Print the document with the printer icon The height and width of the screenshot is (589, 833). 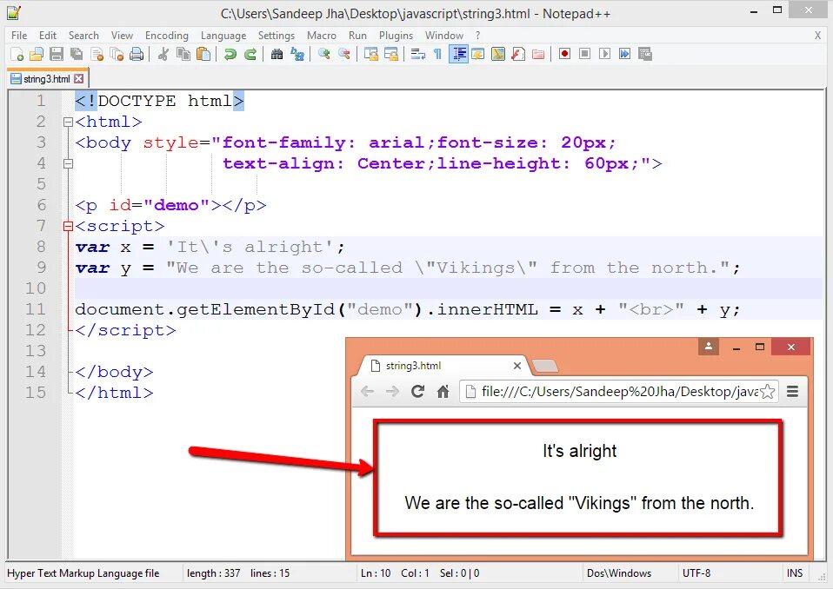pyautogui.click(x=137, y=54)
